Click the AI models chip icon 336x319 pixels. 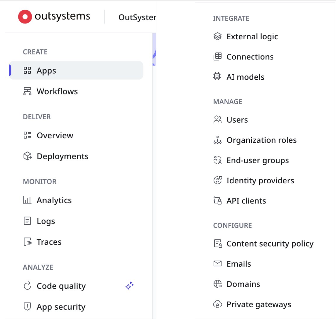pyautogui.click(x=218, y=77)
